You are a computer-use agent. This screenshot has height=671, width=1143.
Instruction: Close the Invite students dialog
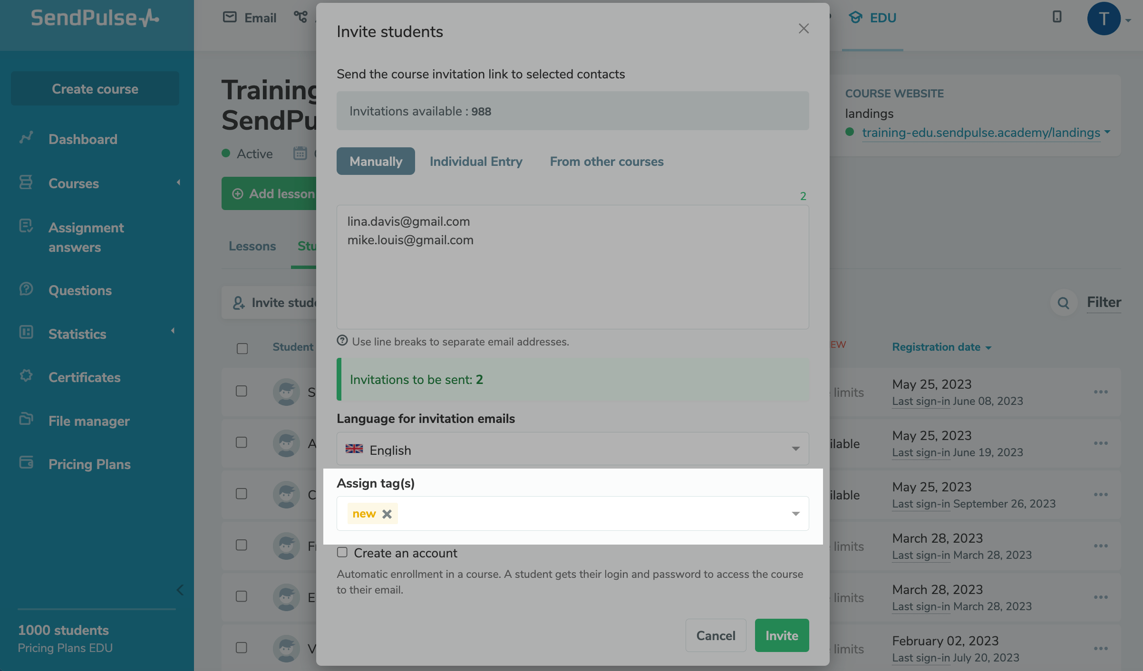pyautogui.click(x=804, y=29)
